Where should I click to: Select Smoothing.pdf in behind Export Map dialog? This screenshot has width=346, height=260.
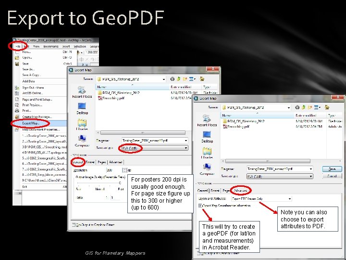pos(111,98)
